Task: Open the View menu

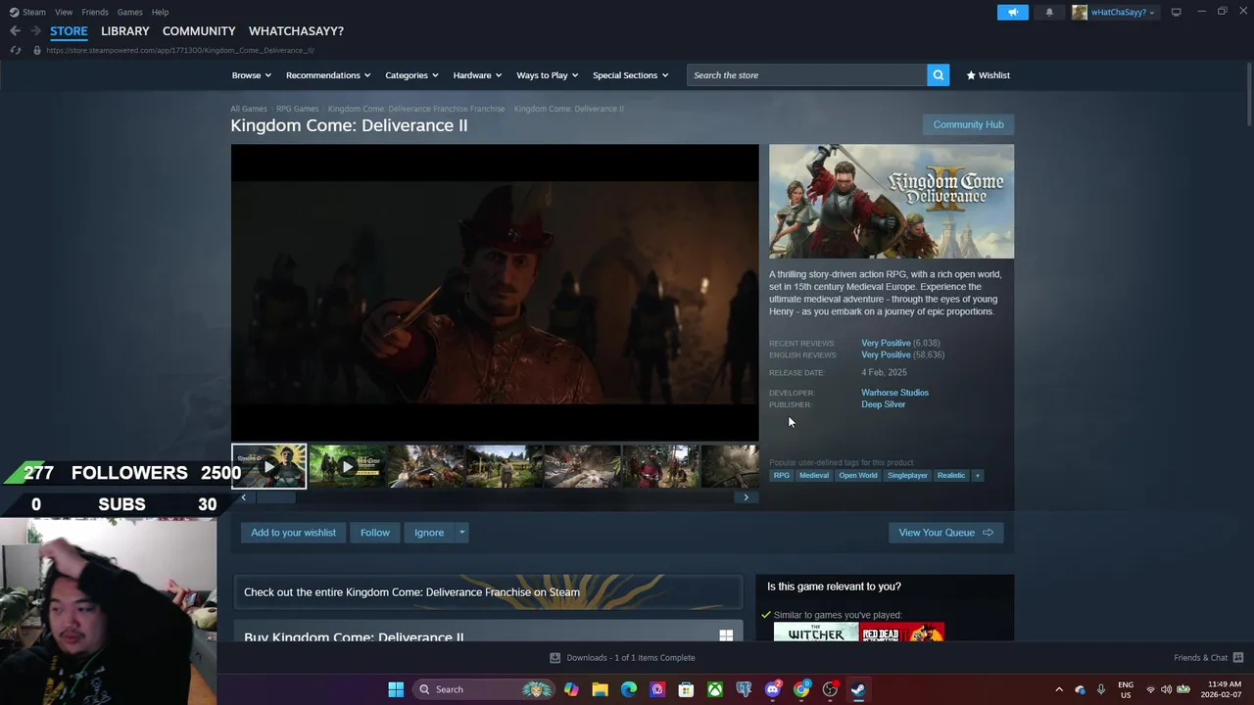Action: pyautogui.click(x=64, y=12)
